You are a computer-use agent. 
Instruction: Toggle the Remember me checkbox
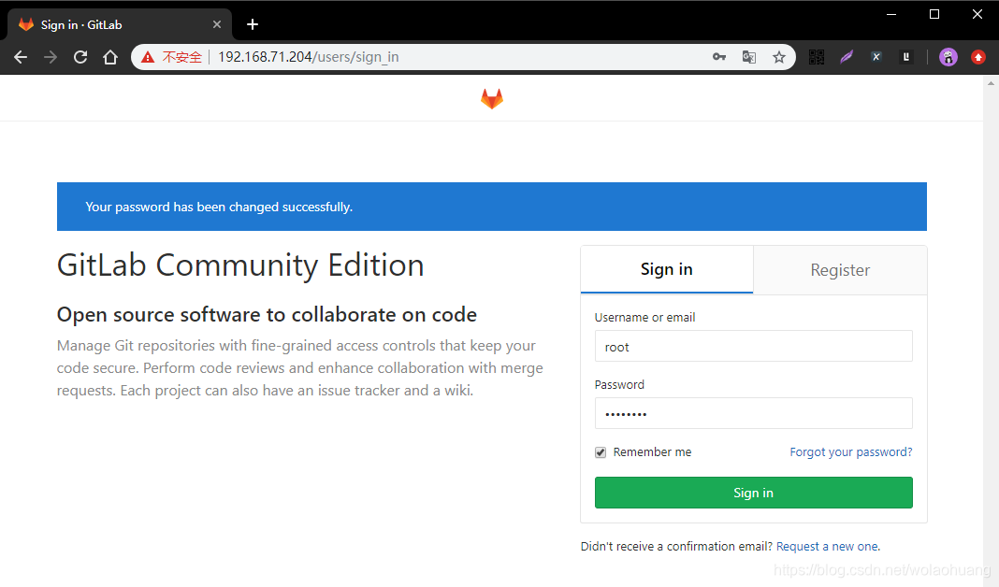click(601, 452)
